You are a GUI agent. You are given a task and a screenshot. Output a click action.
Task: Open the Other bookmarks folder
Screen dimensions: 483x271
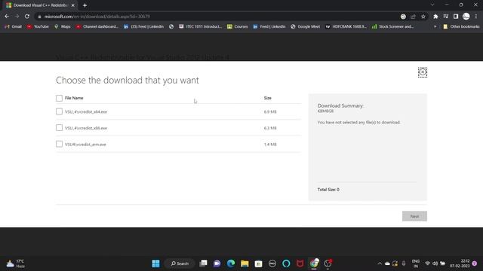click(461, 27)
